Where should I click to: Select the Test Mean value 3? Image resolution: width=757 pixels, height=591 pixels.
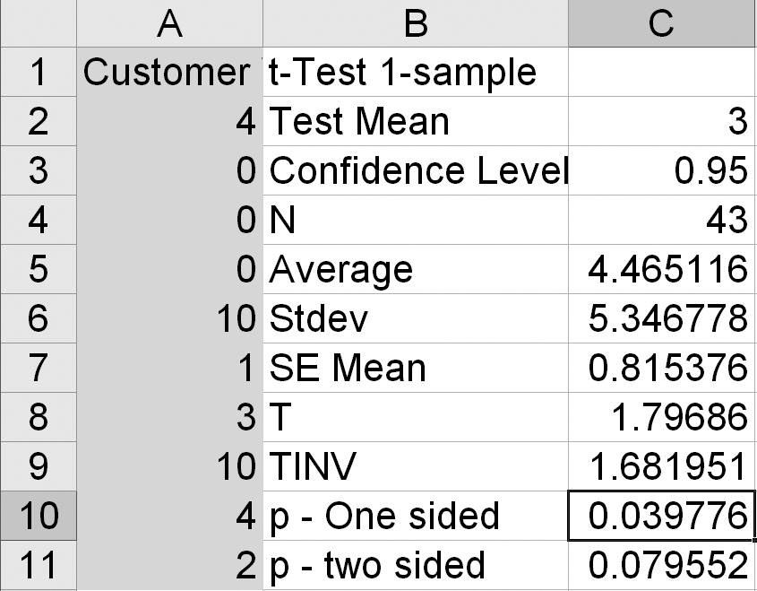tap(661, 121)
